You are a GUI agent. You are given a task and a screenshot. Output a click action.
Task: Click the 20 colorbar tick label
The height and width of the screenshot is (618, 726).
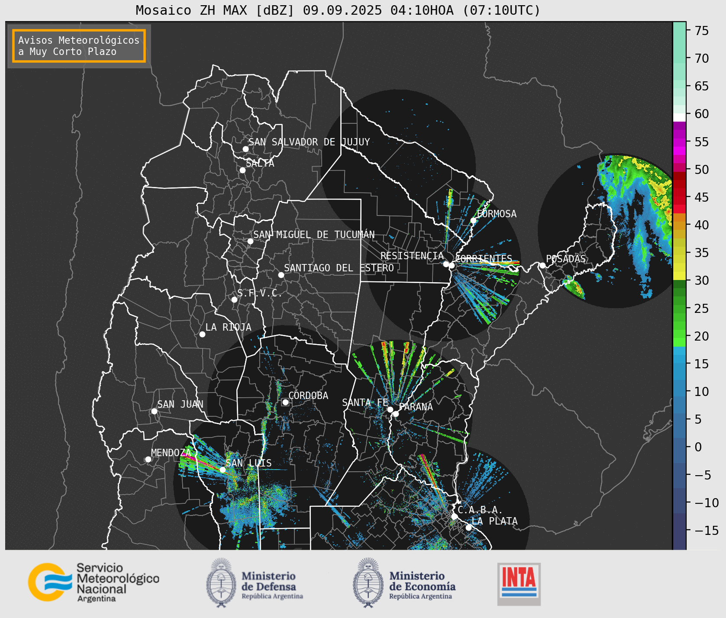(702, 336)
